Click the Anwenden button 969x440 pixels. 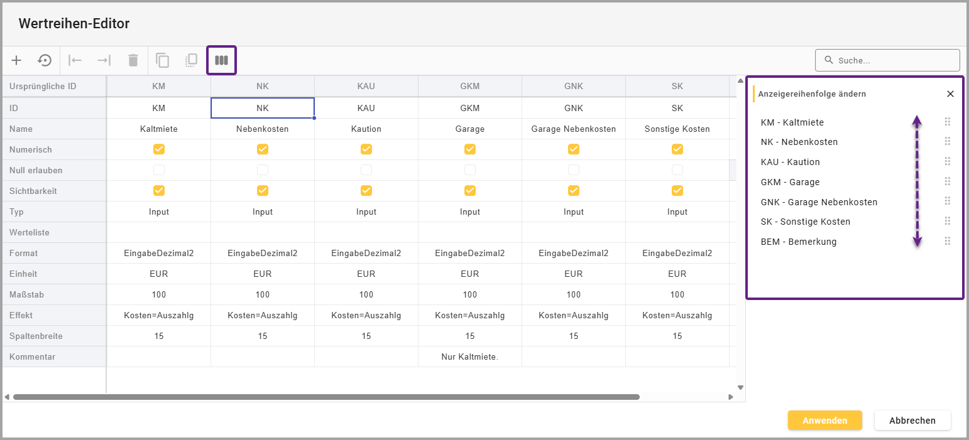[824, 421]
